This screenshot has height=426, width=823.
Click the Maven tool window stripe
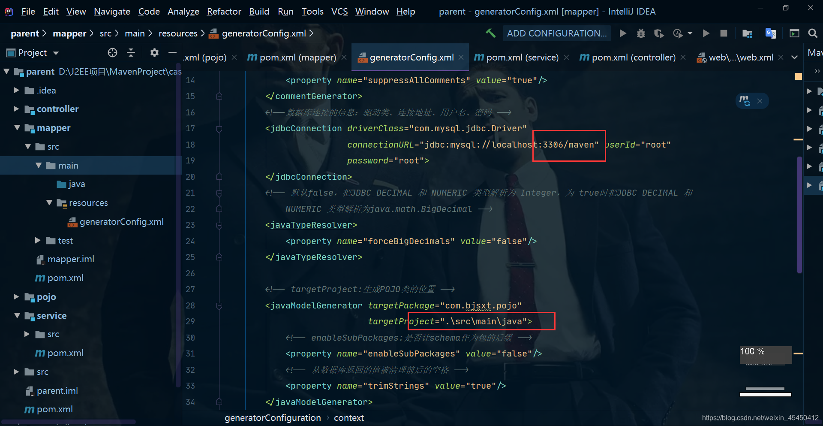click(x=814, y=53)
